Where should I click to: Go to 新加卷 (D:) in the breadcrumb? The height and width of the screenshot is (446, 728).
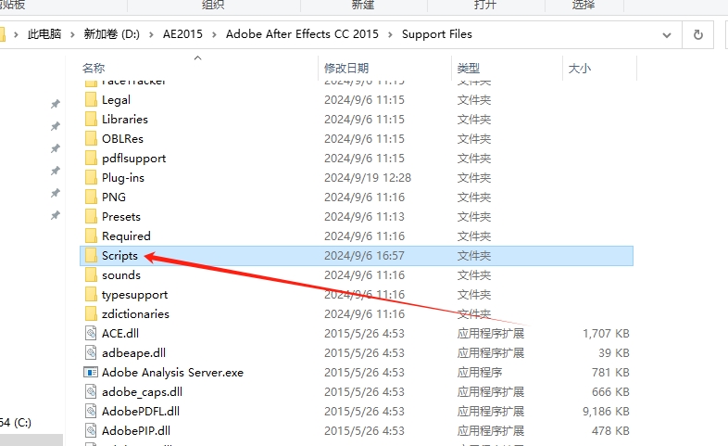111,34
